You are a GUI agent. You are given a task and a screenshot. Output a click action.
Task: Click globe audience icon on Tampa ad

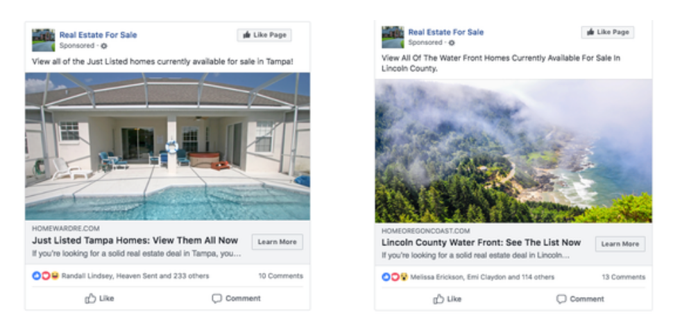104,46
